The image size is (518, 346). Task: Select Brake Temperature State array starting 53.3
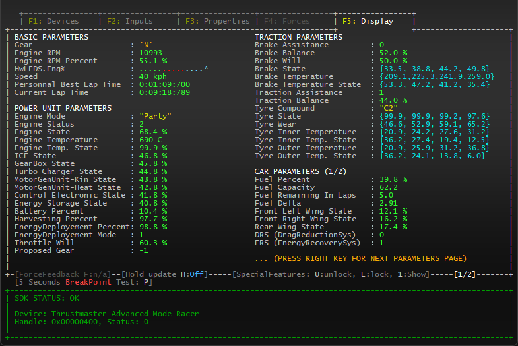click(435, 84)
